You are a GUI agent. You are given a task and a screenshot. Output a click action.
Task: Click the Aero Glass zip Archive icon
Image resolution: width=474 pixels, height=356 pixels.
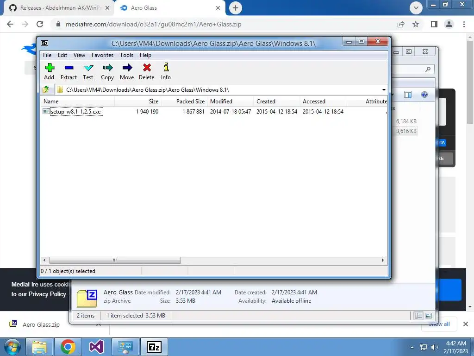[x=87, y=299]
